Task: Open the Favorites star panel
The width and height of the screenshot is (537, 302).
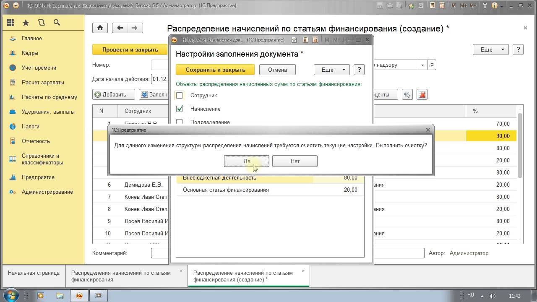Action: click(x=26, y=23)
